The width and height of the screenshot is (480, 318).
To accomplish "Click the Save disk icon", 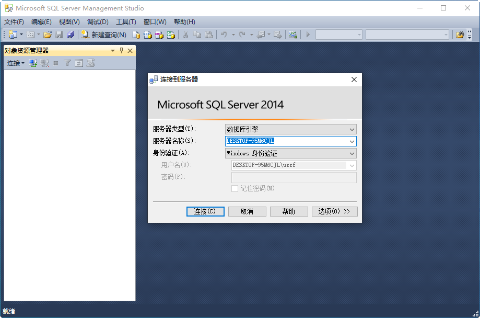I will (x=59, y=35).
